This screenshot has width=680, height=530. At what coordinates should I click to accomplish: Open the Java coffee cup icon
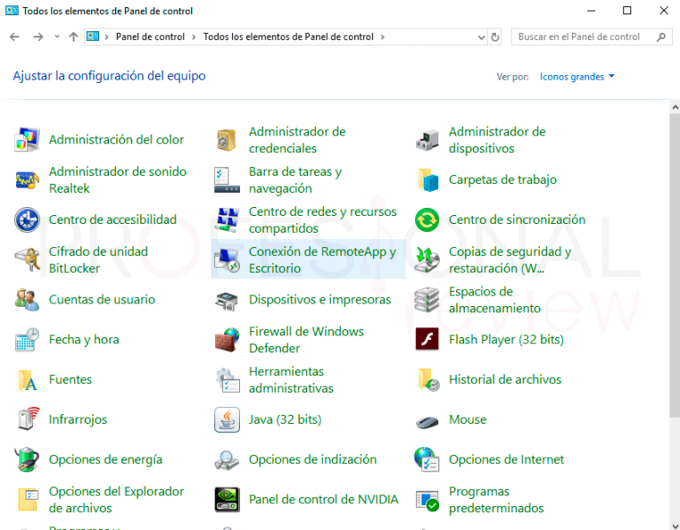pyautogui.click(x=227, y=419)
